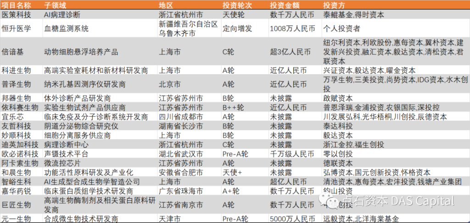Click the 子领域 column header
The image size is (470, 223).
pyautogui.click(x=101, y=5)
